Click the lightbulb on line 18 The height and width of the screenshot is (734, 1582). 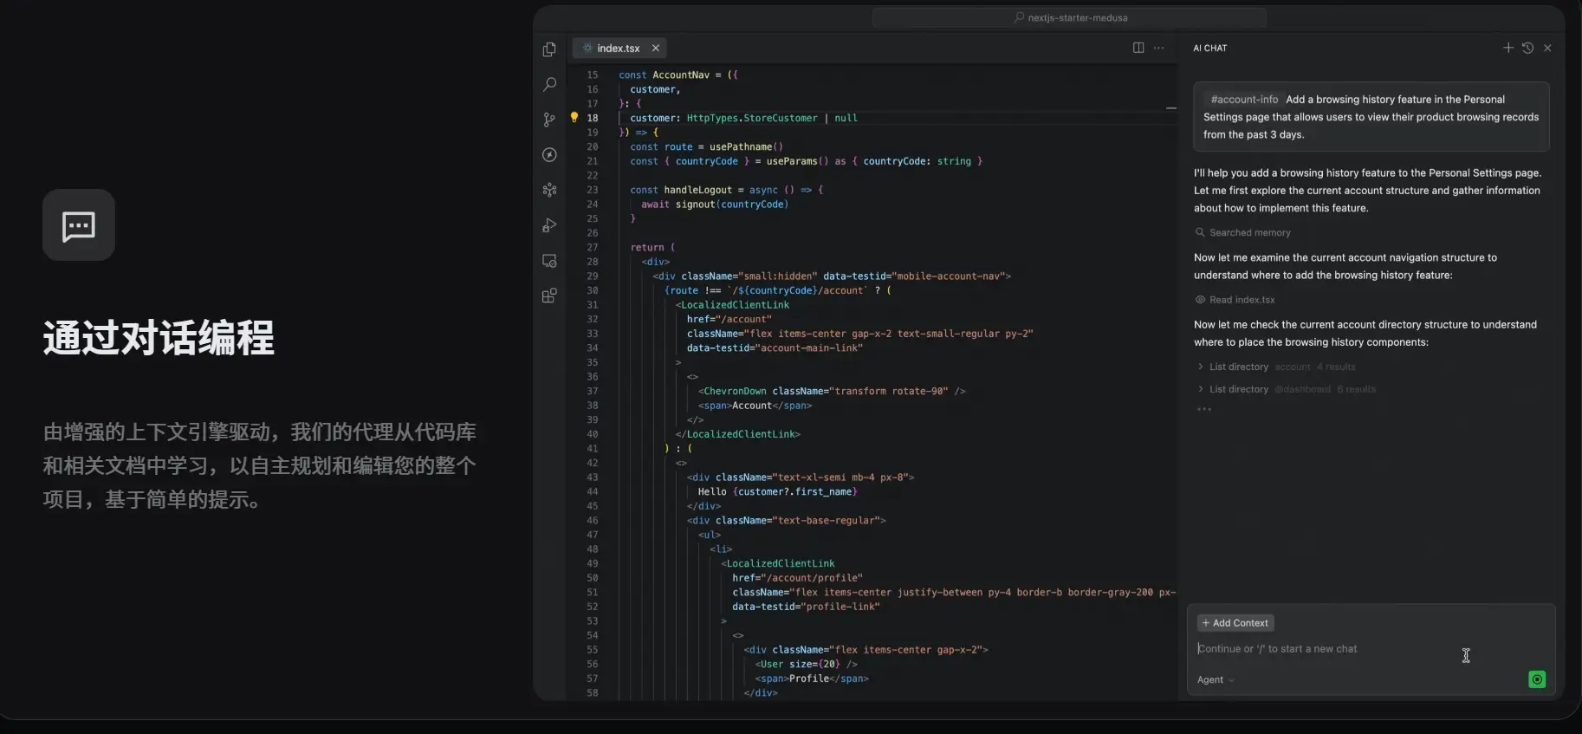(574, 118)
